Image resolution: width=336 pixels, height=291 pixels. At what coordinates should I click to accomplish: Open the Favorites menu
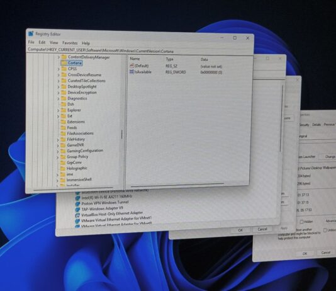point(70,43)
